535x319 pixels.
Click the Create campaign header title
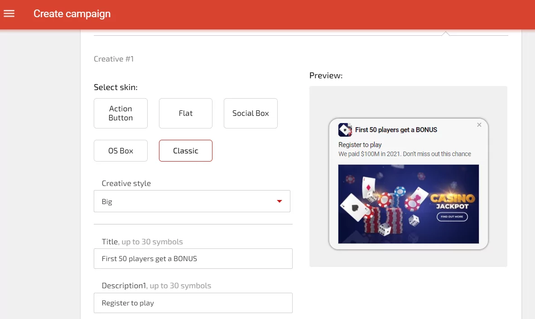(x=72, y=14)
